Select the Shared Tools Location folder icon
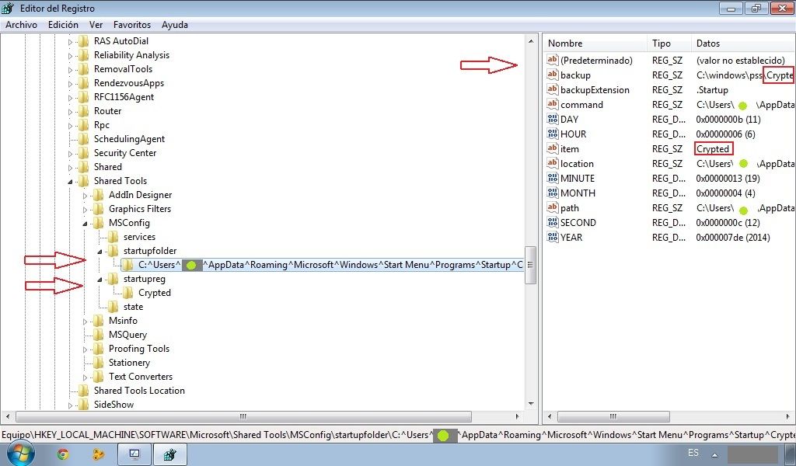The image size is (796, 466). pos(83,391)
